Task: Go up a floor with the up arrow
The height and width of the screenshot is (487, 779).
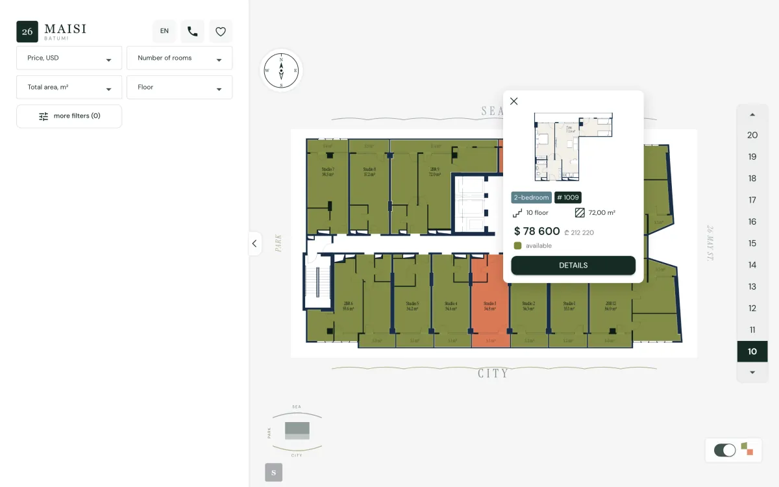Action: pos(752,114)
